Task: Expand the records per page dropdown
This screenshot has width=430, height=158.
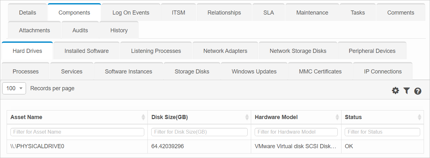Action: pos(14,88)
